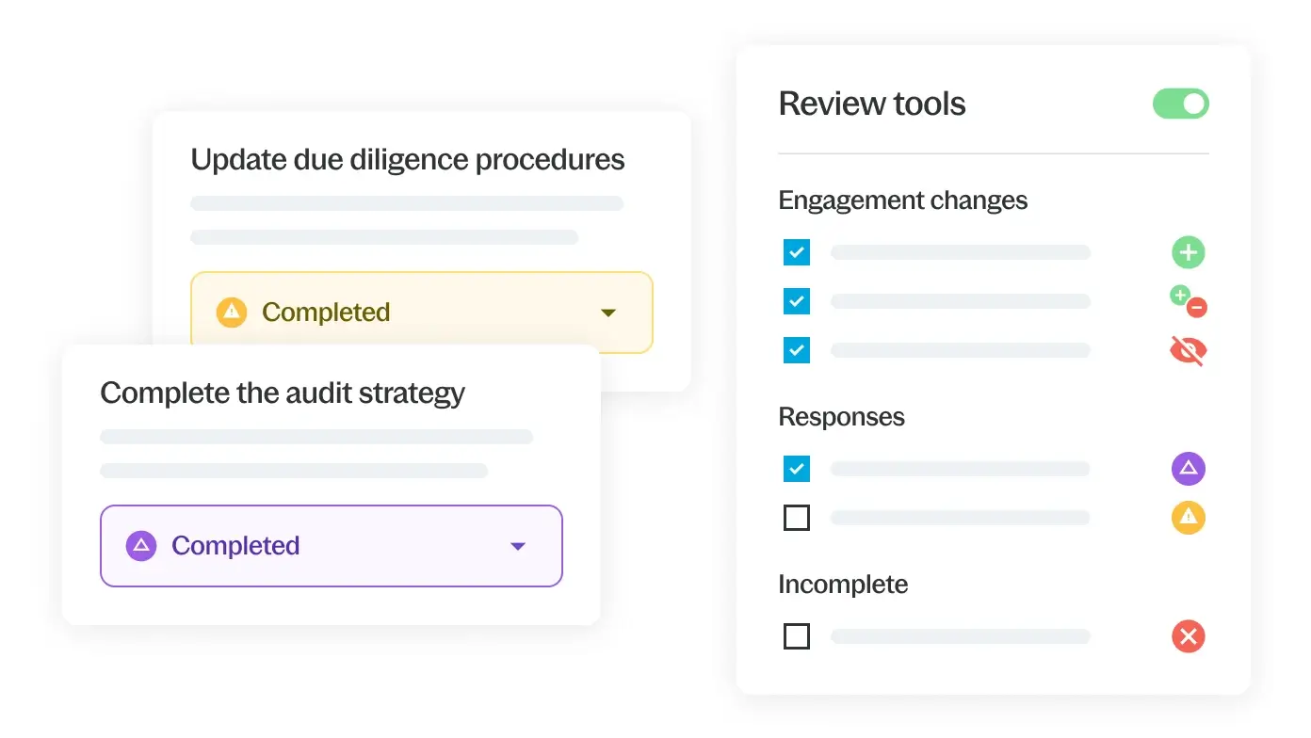This screenshot has height=738, width=1311.
Task: Click purple triangle icon in Completed dropdown
Action: pos(141,546)
